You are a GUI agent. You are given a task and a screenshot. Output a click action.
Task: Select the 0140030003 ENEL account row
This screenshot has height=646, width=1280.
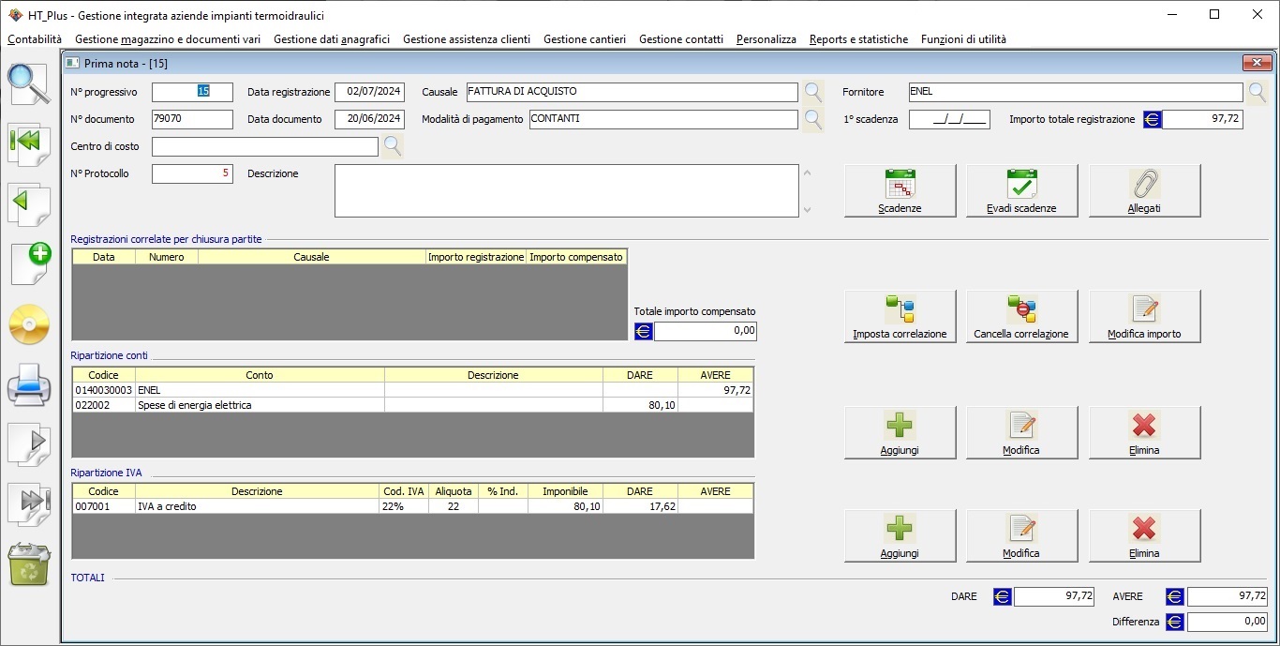pyautogui.click(x=412, y=390)
